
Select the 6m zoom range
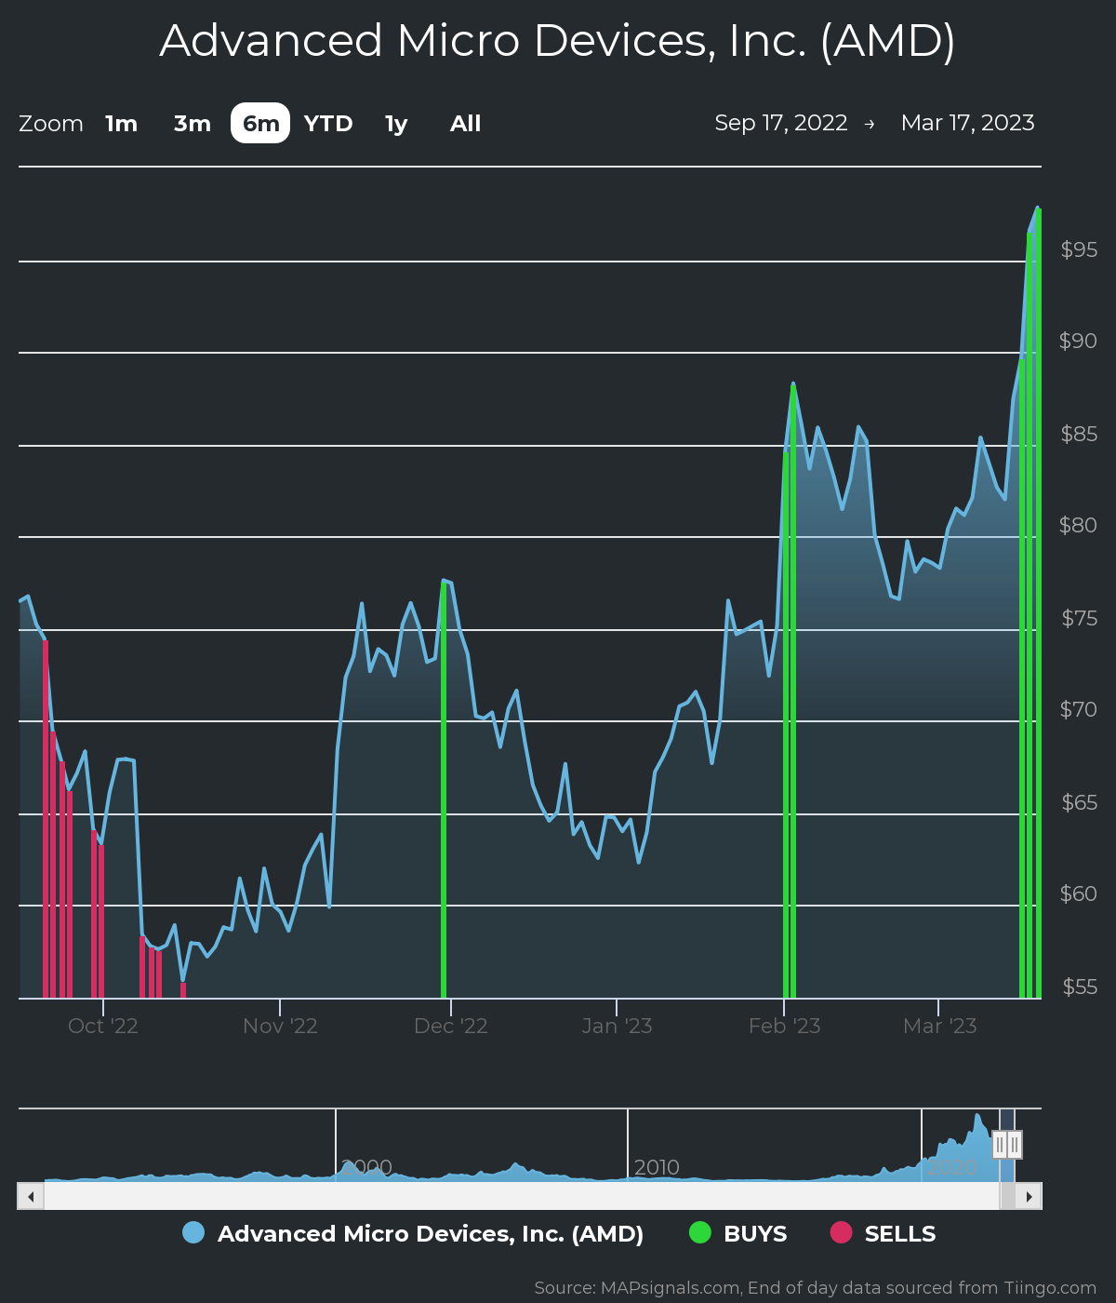point(260,124)
